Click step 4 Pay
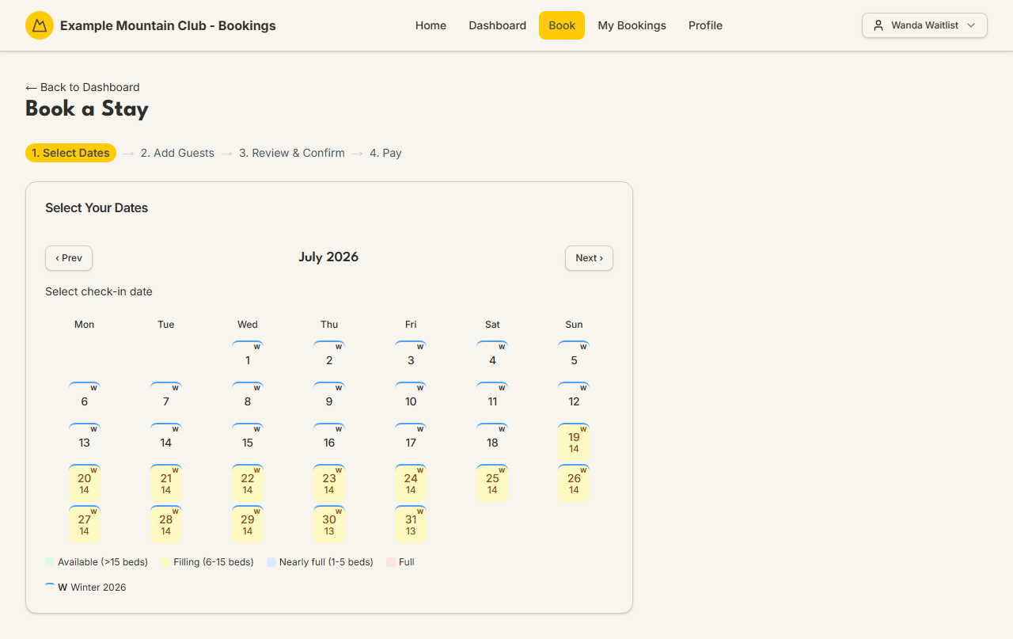1013x639 pixels. (x=385, y=153)
